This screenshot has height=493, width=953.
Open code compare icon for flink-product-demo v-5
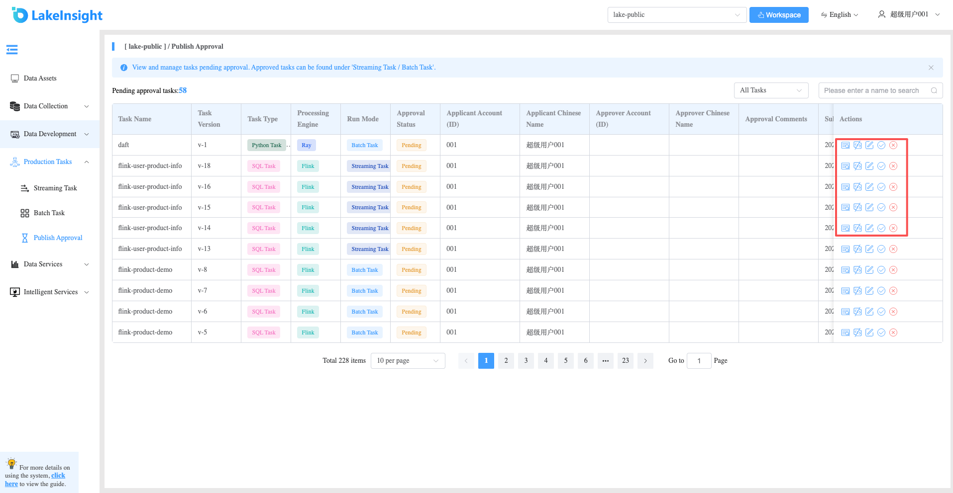[x=857, y=332]
